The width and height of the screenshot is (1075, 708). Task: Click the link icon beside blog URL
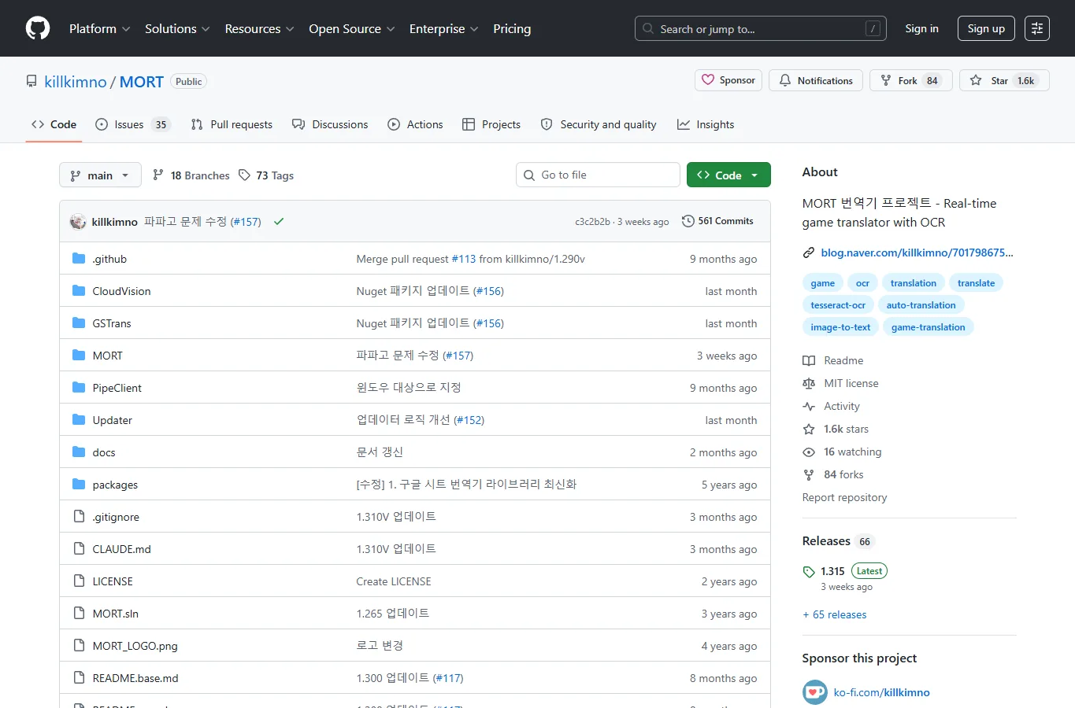click(x=809, y=253)
